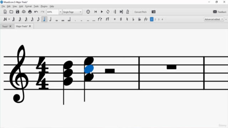Start score playback

pos(102,12)
